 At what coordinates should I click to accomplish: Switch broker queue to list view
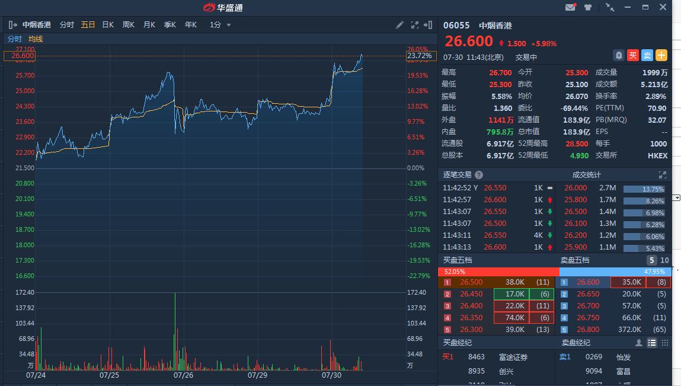652,343
